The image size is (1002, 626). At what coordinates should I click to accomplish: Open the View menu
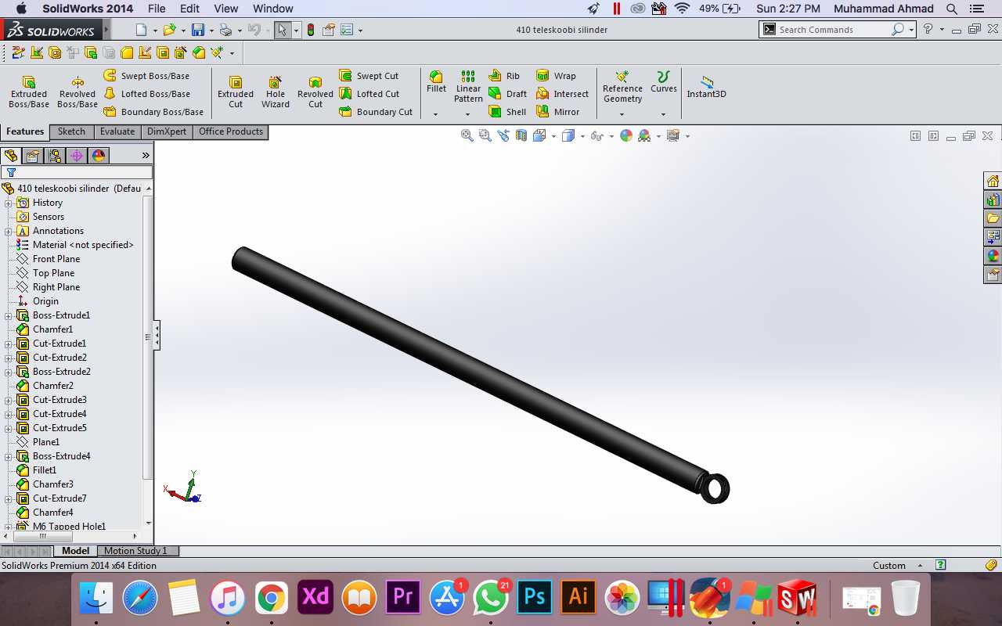(x=226, y=9)
